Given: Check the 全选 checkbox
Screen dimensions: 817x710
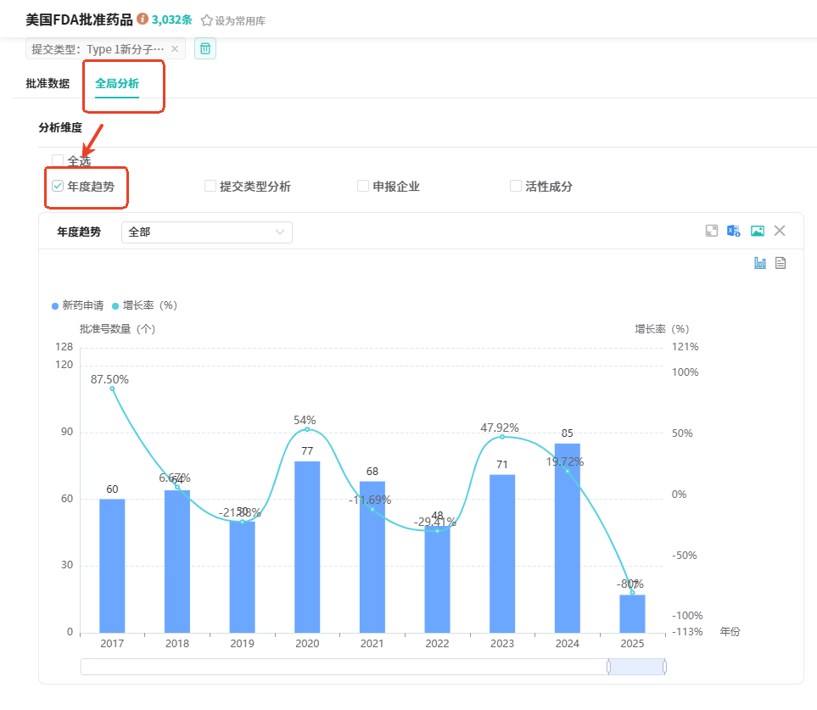Looking at the screenshot, I should 58,160.
